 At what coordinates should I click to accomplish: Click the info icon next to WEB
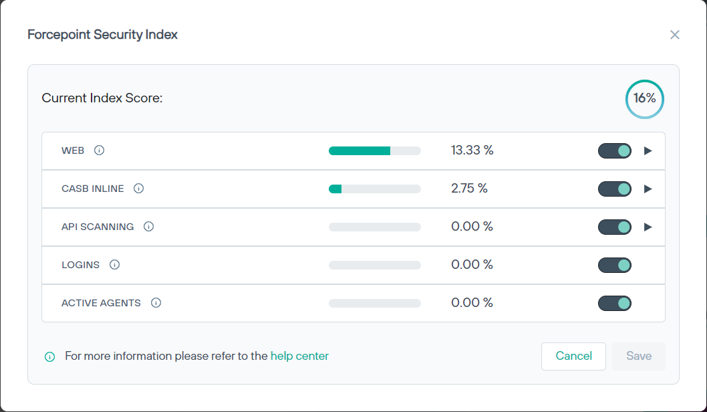coord(100,150)
